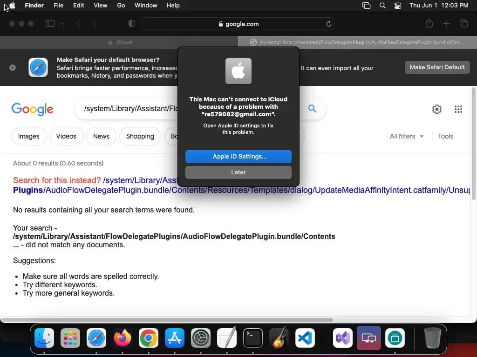Filter results by News
The width and height of the screenshot is (477, 357).
(101, 136)
